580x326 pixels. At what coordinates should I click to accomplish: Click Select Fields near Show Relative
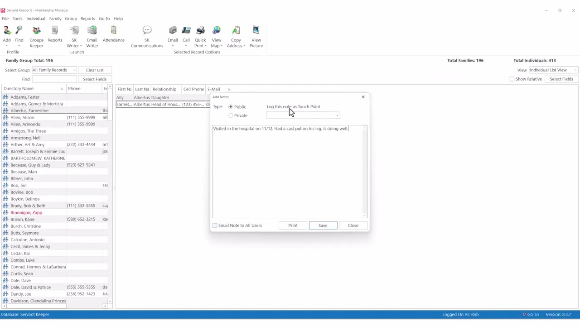561,79
